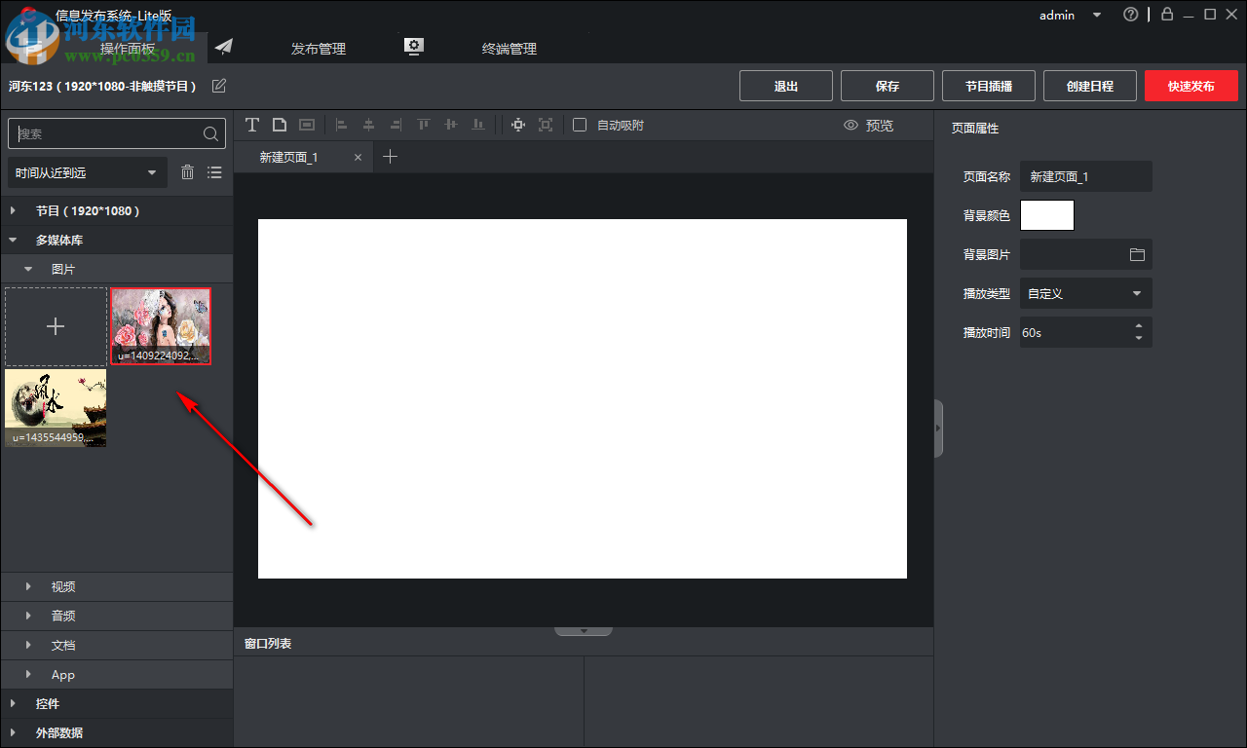Select the Text tool in the toolbar

click(x=252, y=125)
